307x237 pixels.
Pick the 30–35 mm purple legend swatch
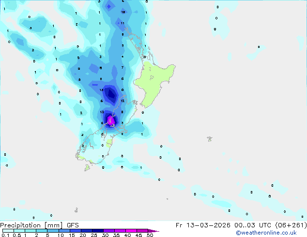109,231
